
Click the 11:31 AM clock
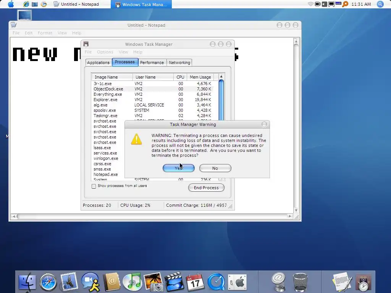[361, 4]
